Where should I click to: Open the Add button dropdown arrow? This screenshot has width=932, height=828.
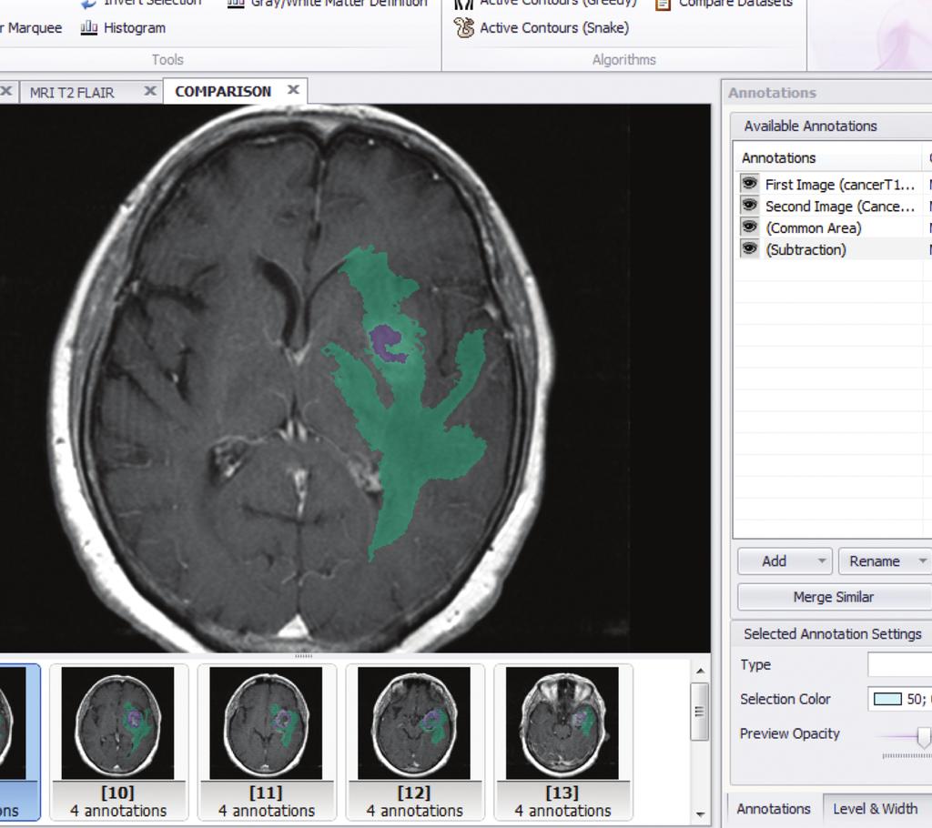(822, 561)
